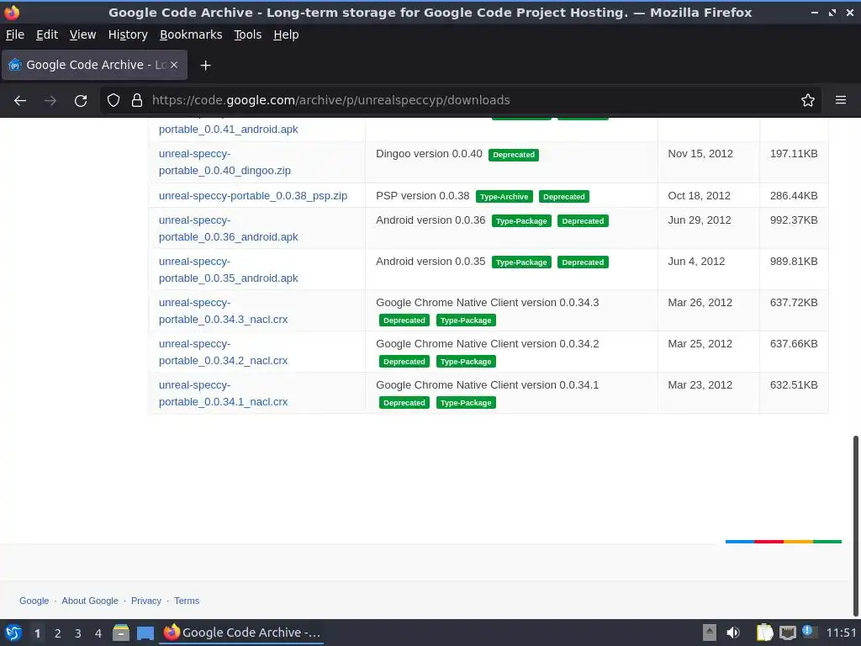Click Deprecated label on Native Client 0.0.34.2
The width and height of the screenshot is (861, 646).
[x=404, y=362]
